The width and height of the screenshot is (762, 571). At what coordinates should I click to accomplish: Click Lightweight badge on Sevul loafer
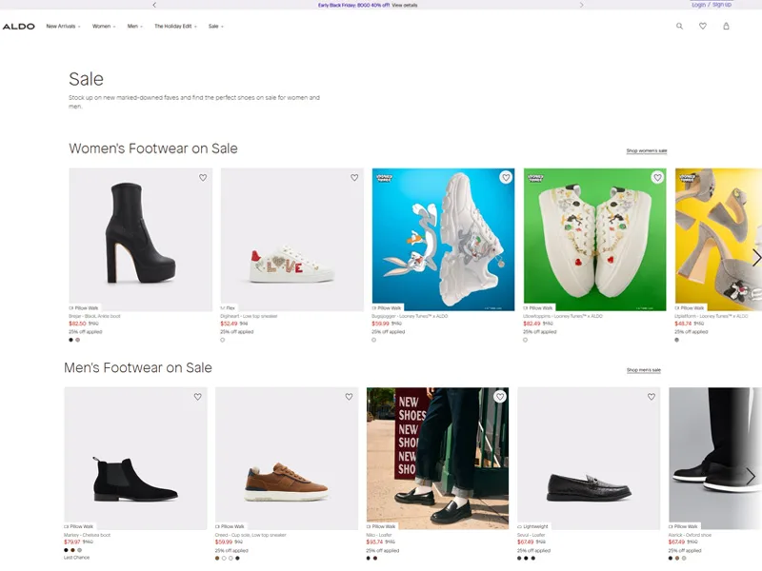533,526
